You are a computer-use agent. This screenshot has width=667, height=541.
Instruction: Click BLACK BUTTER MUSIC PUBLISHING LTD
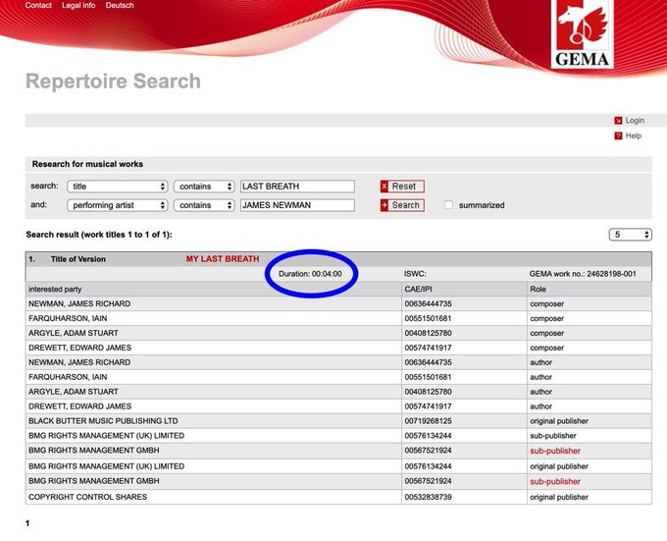(103, 421)
